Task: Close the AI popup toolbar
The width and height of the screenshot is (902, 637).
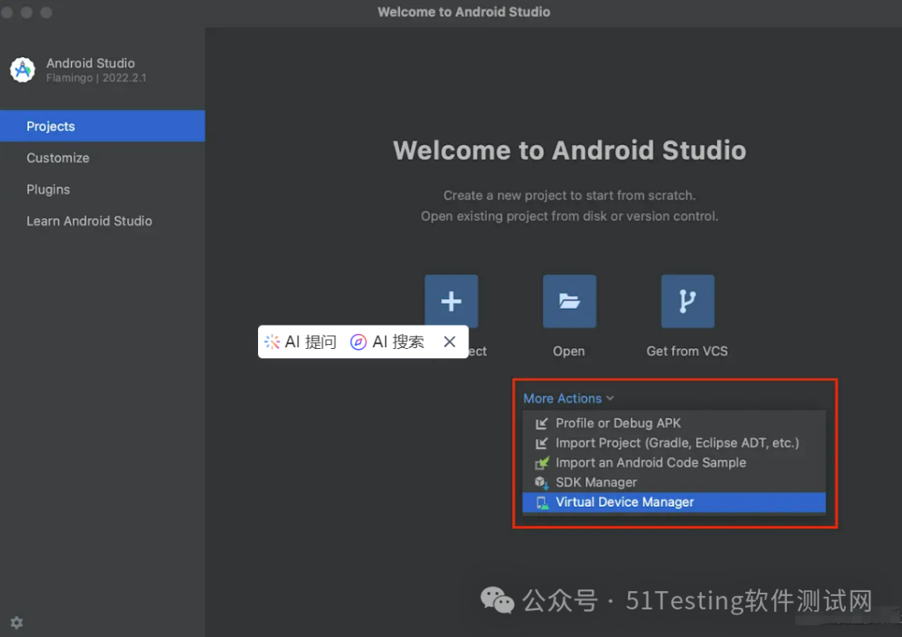Action: (450, 341)
